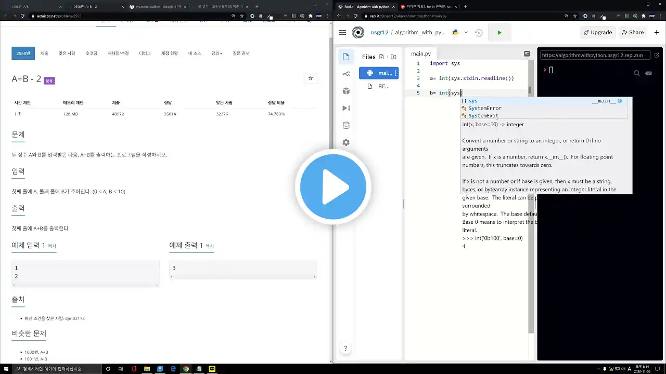Open the '1000번. A+B' similar problem link
Screen dimensions: 666x374
tap(36, 352)
